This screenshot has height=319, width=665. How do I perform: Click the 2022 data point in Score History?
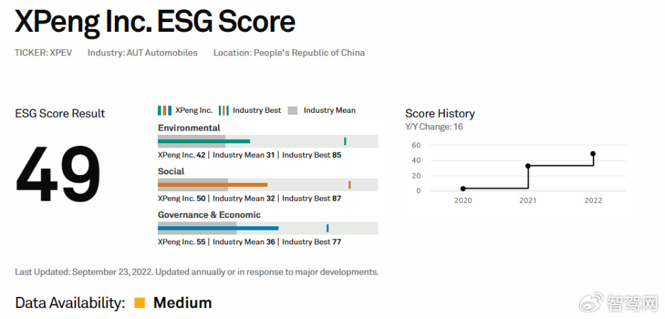tap(593, 154)
